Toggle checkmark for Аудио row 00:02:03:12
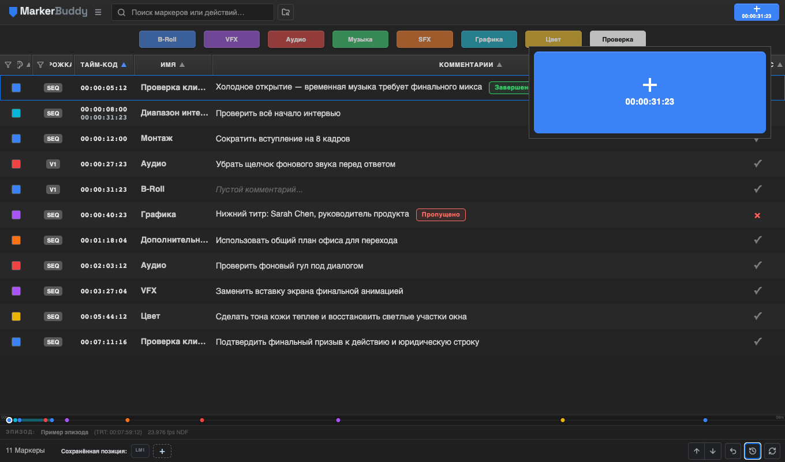 758,266
